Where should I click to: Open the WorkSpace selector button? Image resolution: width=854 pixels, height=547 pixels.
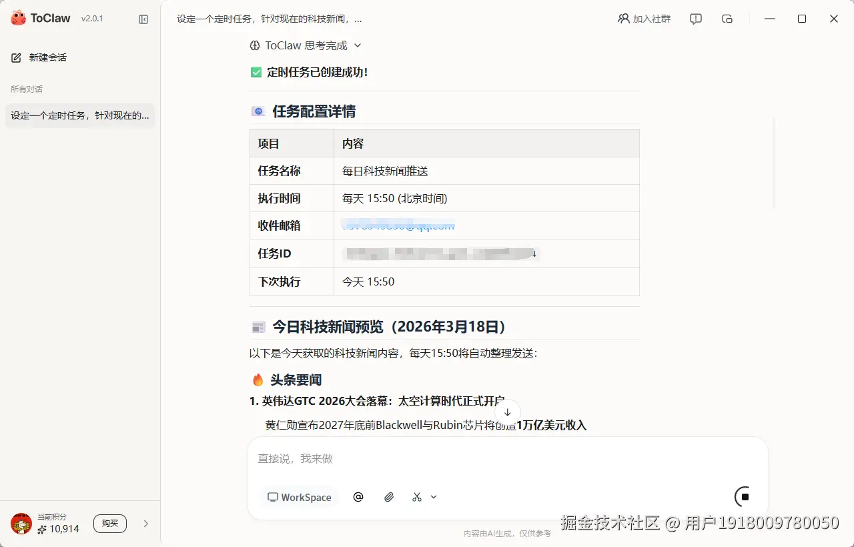point(299,497)
